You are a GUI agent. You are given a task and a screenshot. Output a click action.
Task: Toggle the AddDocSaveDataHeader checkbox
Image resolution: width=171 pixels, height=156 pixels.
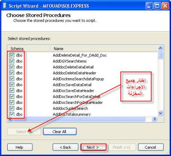pos(12,91)
